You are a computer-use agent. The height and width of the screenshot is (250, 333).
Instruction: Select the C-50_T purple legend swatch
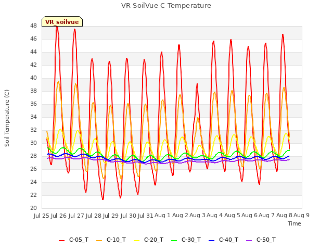click(249, 241)
